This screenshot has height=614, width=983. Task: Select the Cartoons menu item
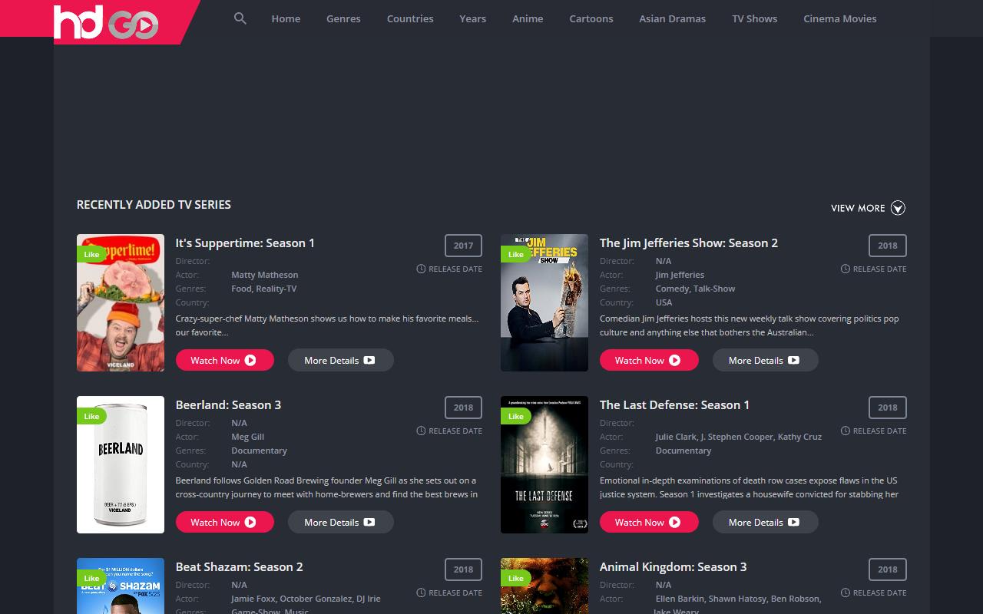(591, 18)
